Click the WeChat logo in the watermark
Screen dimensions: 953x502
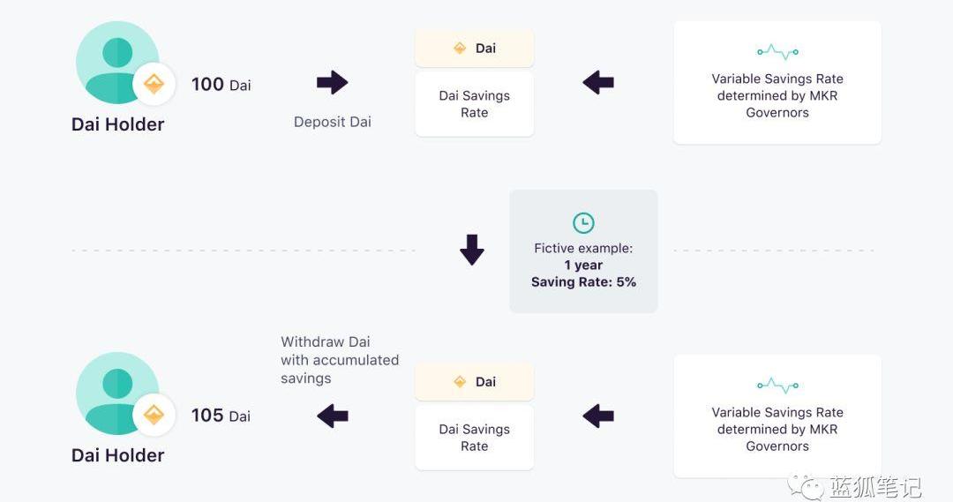[806, 483]
